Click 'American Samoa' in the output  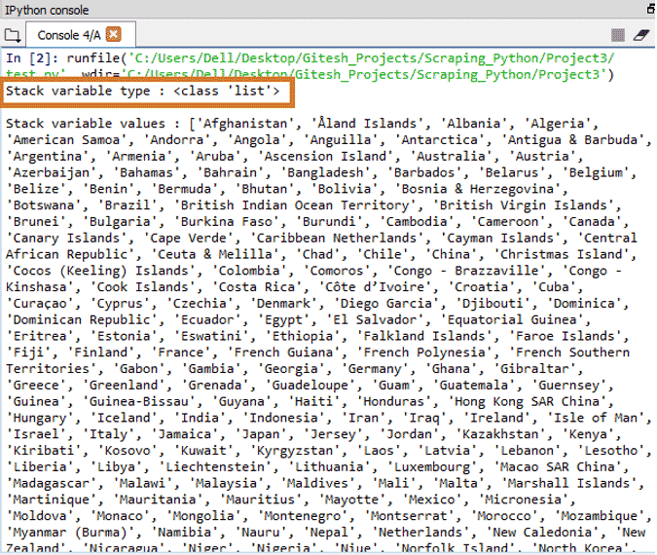66,140
